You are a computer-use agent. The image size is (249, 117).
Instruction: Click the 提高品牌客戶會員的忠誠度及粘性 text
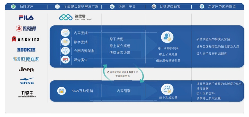point(219,84)
